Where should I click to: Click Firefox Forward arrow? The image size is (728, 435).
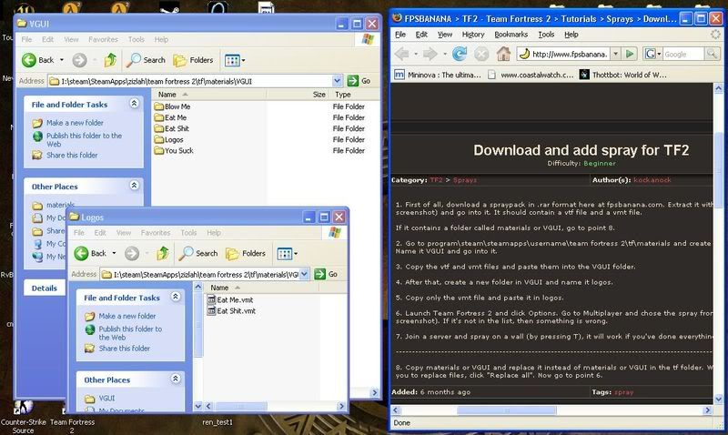[x=430, y=54]
